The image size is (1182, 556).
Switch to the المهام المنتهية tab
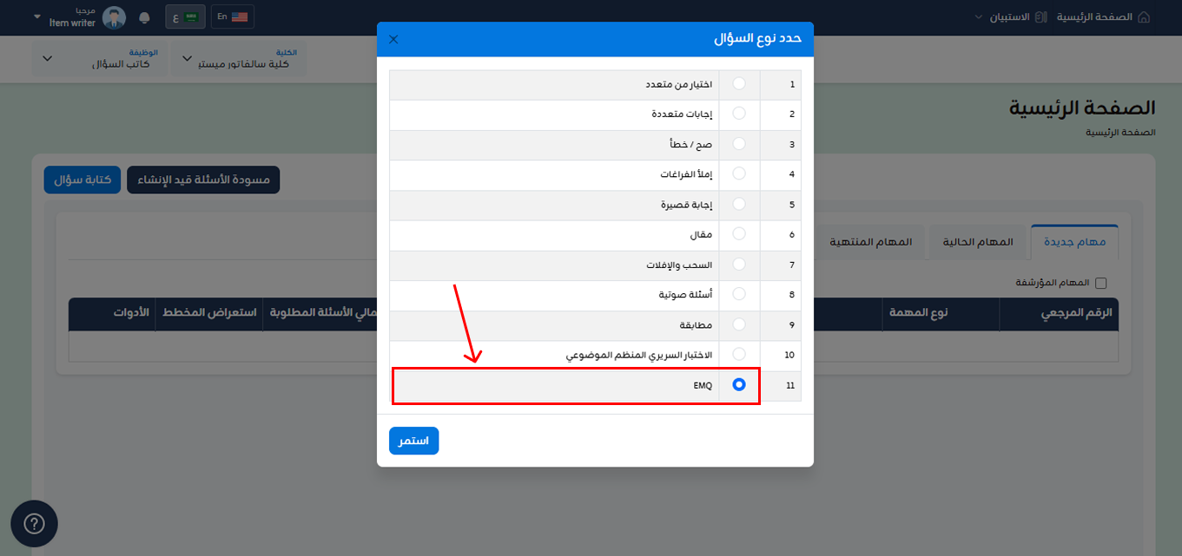coord(871,242)
